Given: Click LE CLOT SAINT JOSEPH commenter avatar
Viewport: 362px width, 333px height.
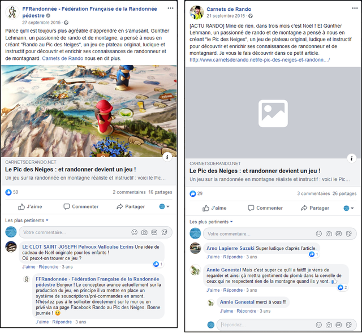Looking at the screenshot, I should coord(11,247).
